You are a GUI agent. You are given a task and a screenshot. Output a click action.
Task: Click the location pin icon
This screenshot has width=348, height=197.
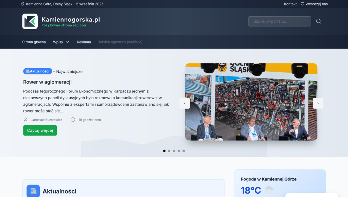[x=23, y=4]
